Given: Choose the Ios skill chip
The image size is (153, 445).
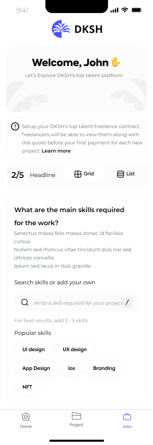Looking at the screenshot, I should pos(71,368).
